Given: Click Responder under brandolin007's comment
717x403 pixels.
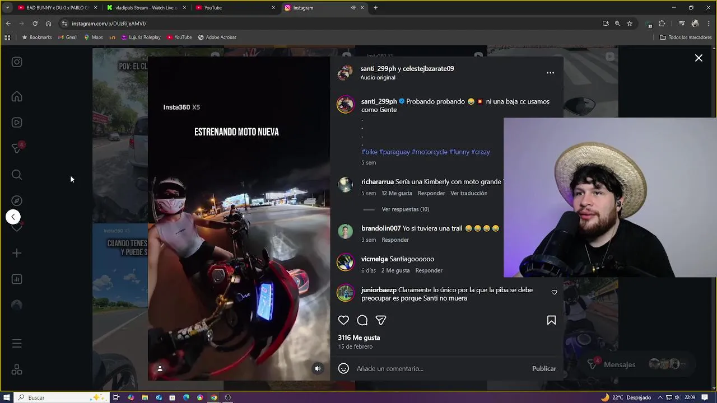Looking at the screenshot, I should coord(395,240).
